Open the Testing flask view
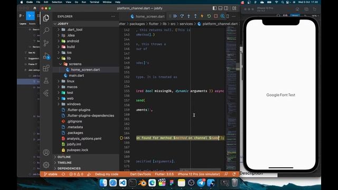 (46, 81)
